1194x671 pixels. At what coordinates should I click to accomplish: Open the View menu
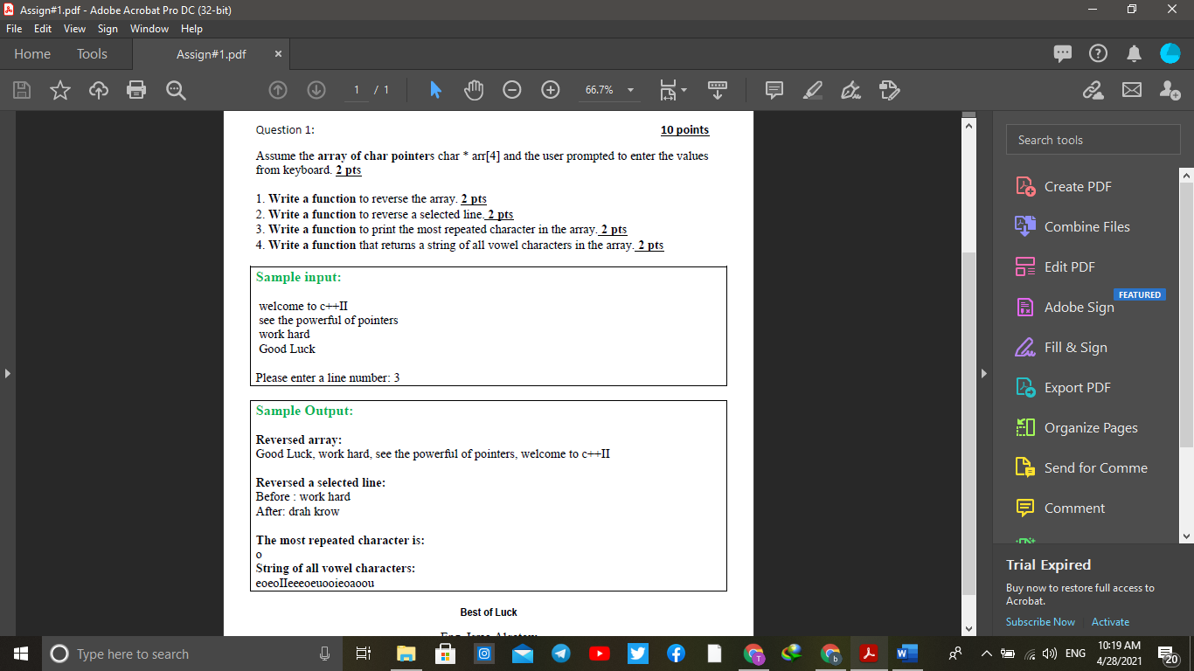coord(74,29)
